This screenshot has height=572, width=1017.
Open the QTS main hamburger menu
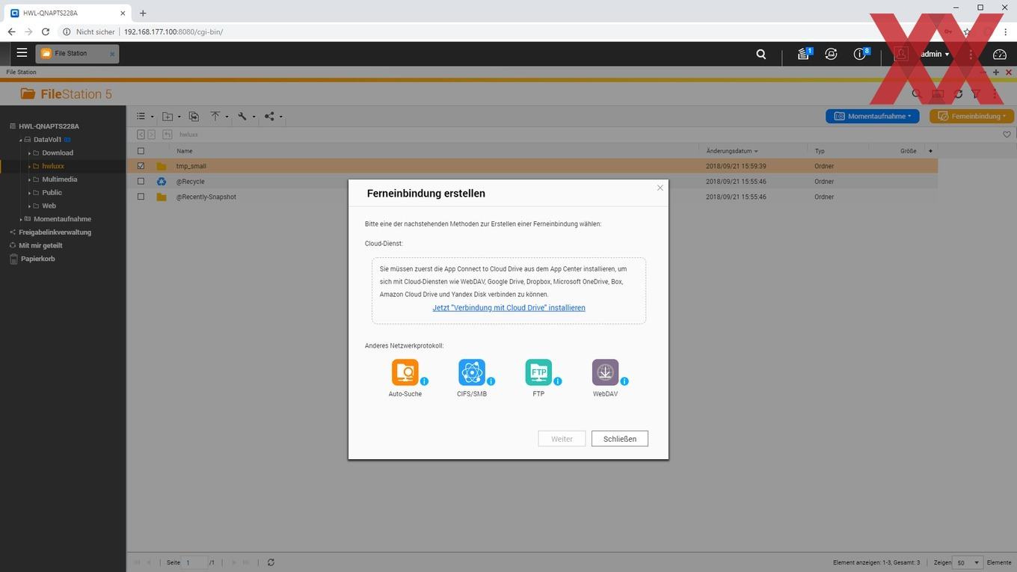pos(22,53)
